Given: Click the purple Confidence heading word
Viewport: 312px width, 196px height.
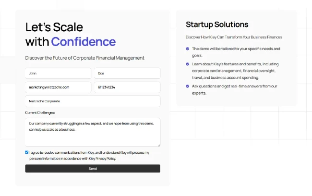Looking at the screenshot, I should click(x=84, y=41).
